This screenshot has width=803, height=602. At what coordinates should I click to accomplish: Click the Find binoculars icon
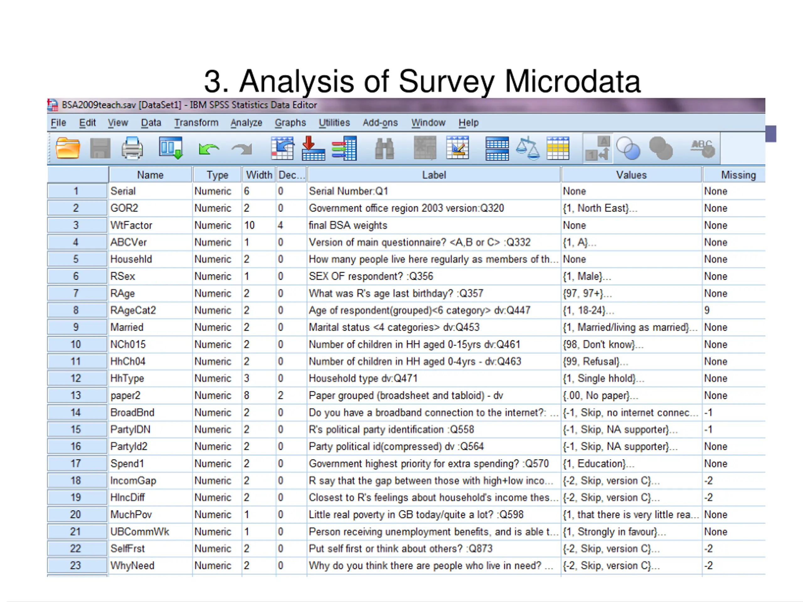pos(385,148)
